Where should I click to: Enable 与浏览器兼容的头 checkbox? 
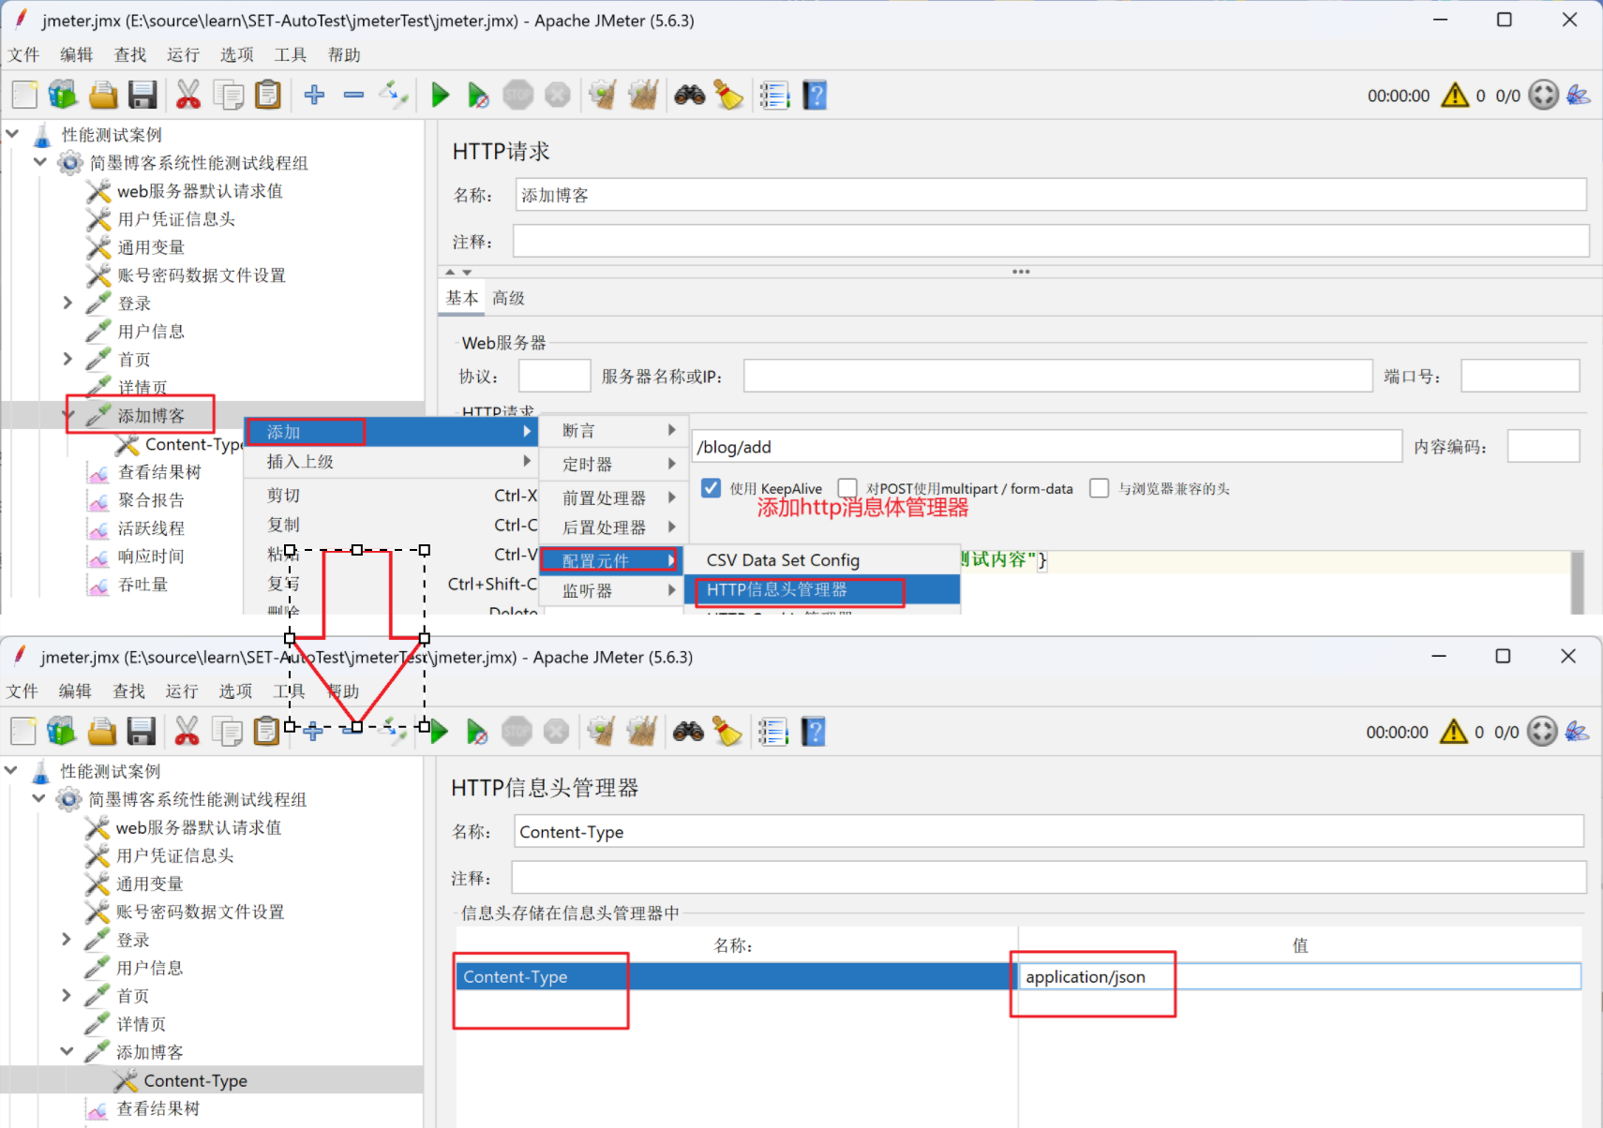pyautogui.click(x=1100, y=488)
